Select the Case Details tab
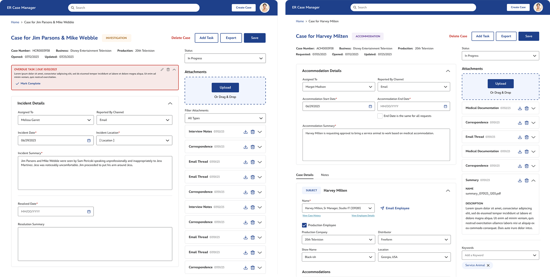This screenshot has width=550, height=277. click(x=305, y=175)
